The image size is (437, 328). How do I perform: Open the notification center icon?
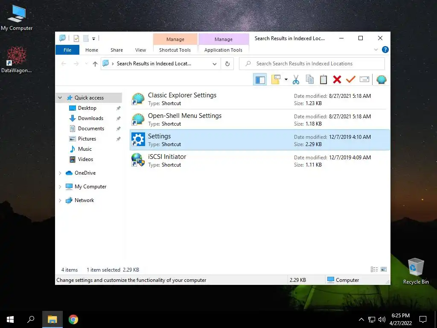[x=423, y=319]
